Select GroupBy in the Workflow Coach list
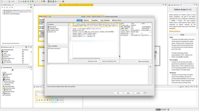This screenshot has width=199, height=111. tap(6, 51)
